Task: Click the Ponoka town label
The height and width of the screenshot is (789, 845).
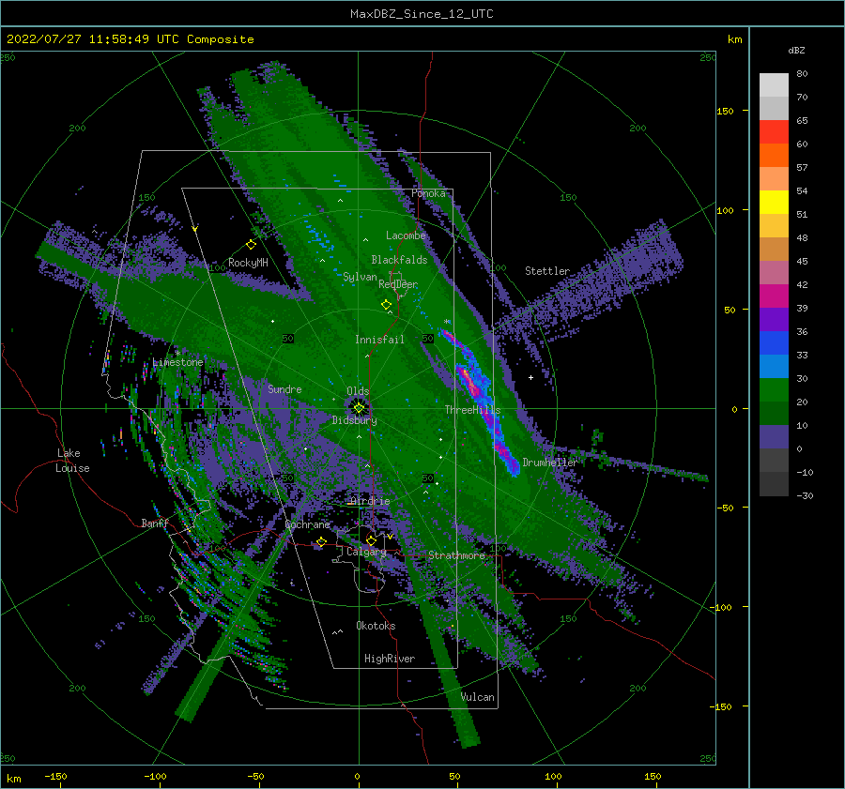Action: (428, 193)
